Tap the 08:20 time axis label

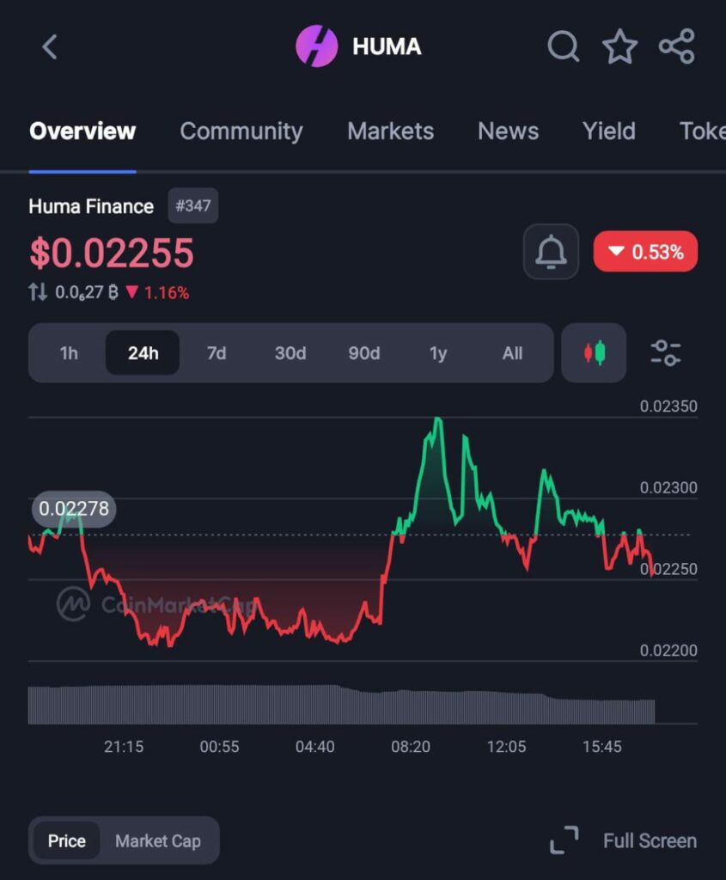point(411,747)
